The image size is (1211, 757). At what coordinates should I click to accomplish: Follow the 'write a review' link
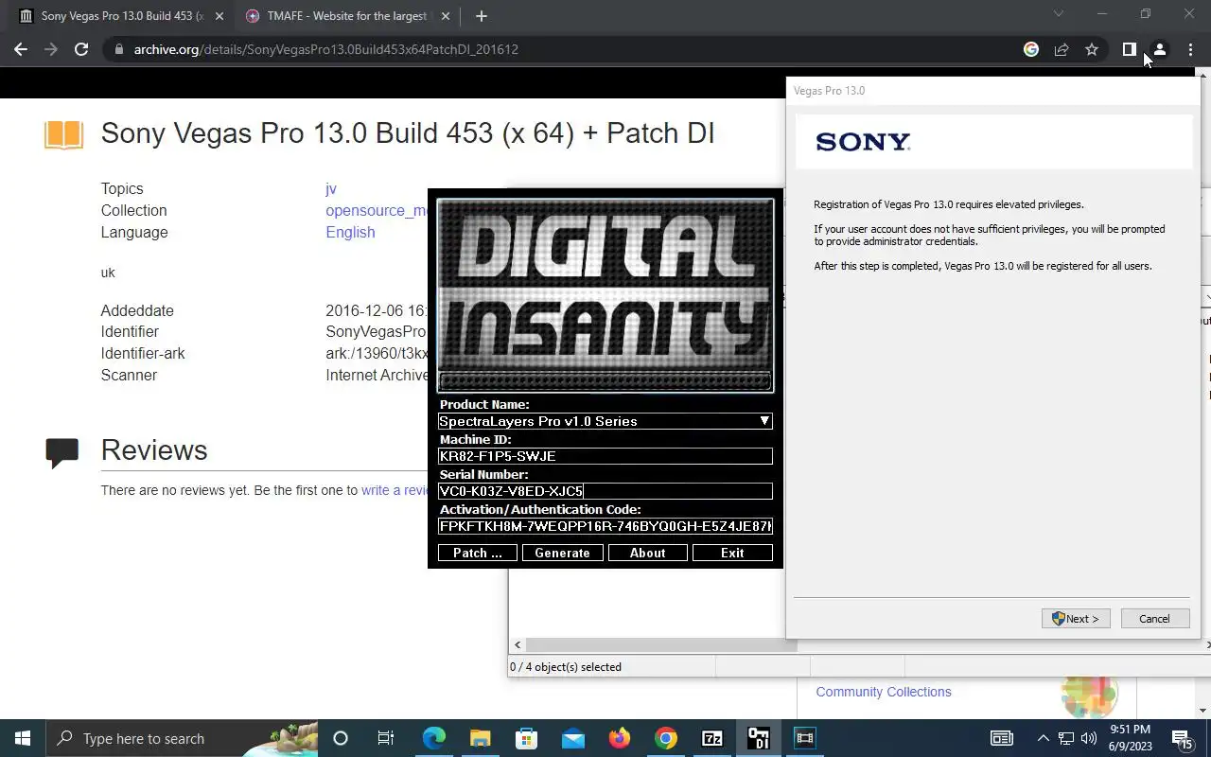[395, 490]
